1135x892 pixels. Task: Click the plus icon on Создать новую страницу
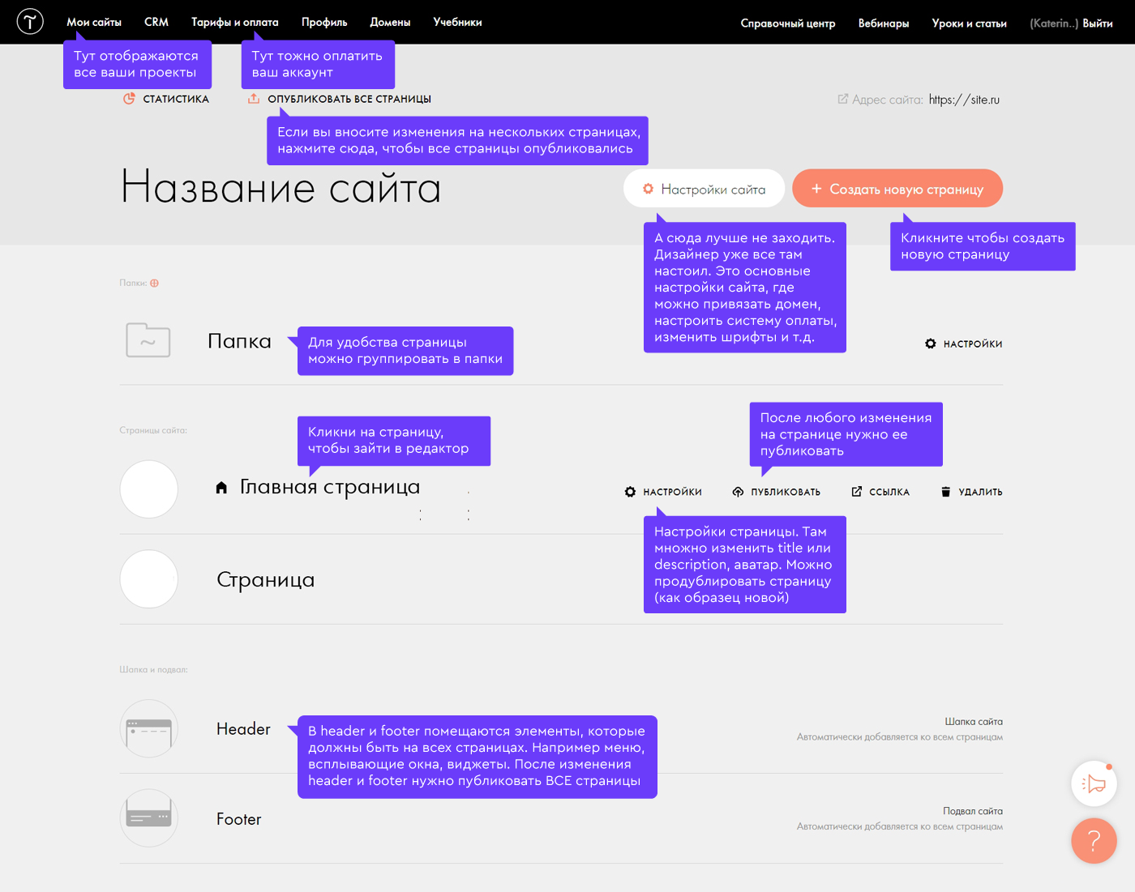click(x=816, y=189)
